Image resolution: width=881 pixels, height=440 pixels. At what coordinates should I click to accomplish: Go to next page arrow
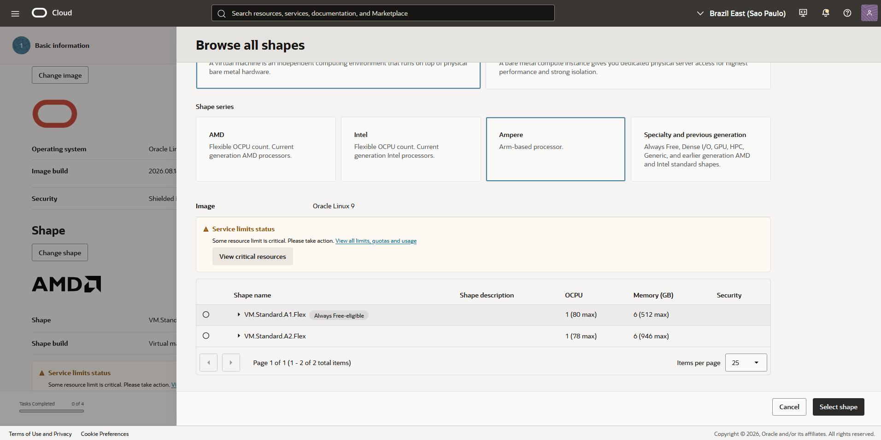pyautogui.click(x=231, y=363)
